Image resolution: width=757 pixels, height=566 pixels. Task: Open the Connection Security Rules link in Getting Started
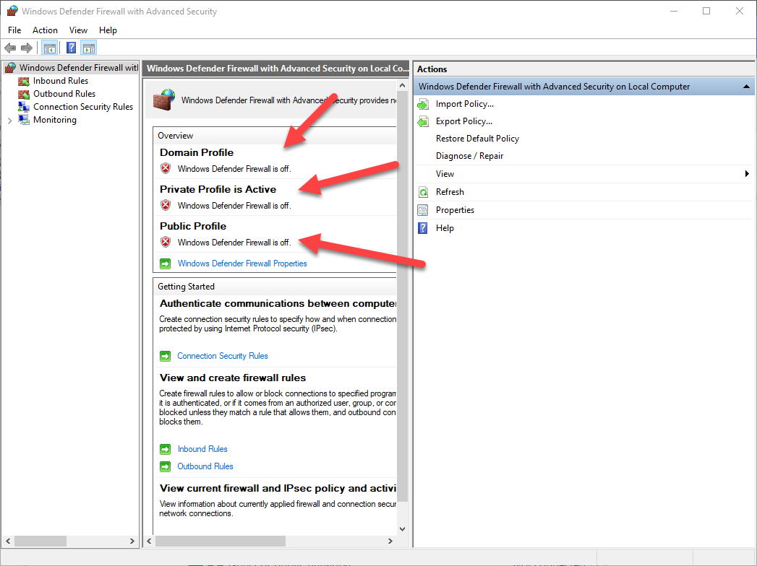pos(223,356)
